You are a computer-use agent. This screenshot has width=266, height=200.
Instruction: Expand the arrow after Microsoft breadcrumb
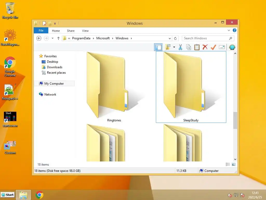(112, 38)
